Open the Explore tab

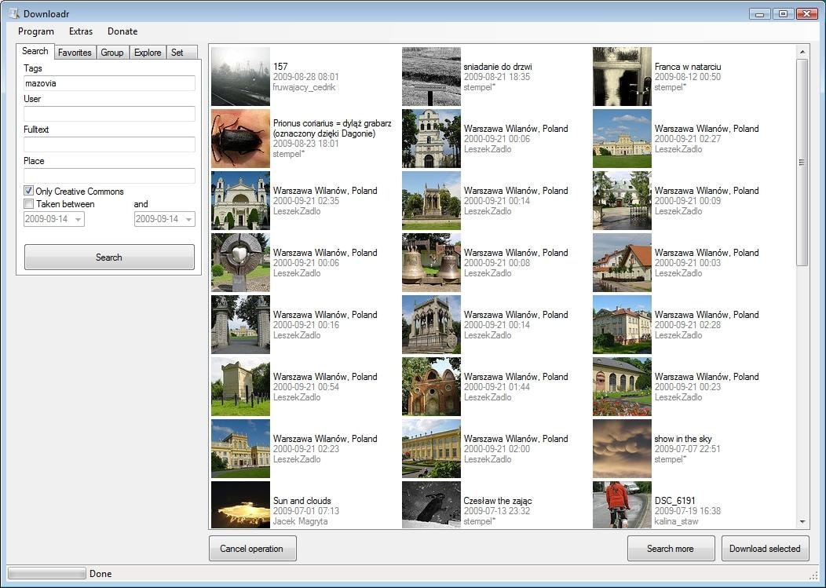click(147, 52)
